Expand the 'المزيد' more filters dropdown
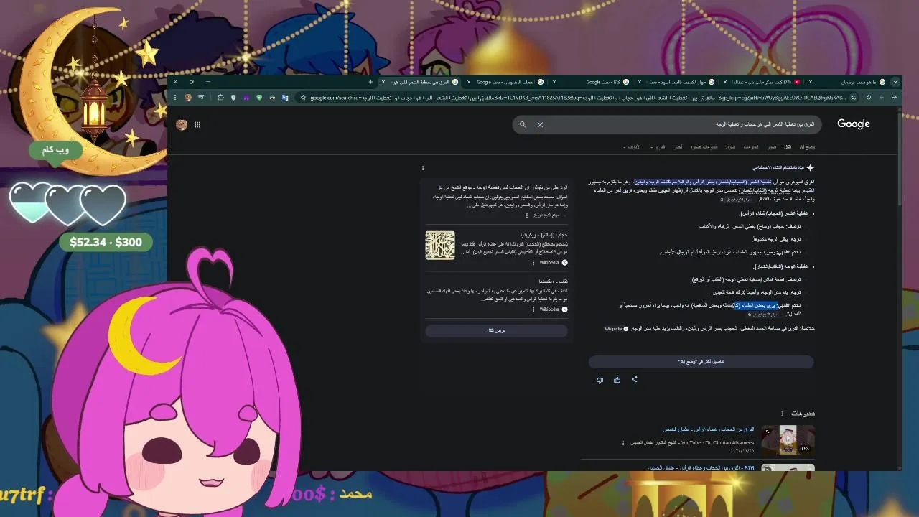 click(x=658, y=147)
